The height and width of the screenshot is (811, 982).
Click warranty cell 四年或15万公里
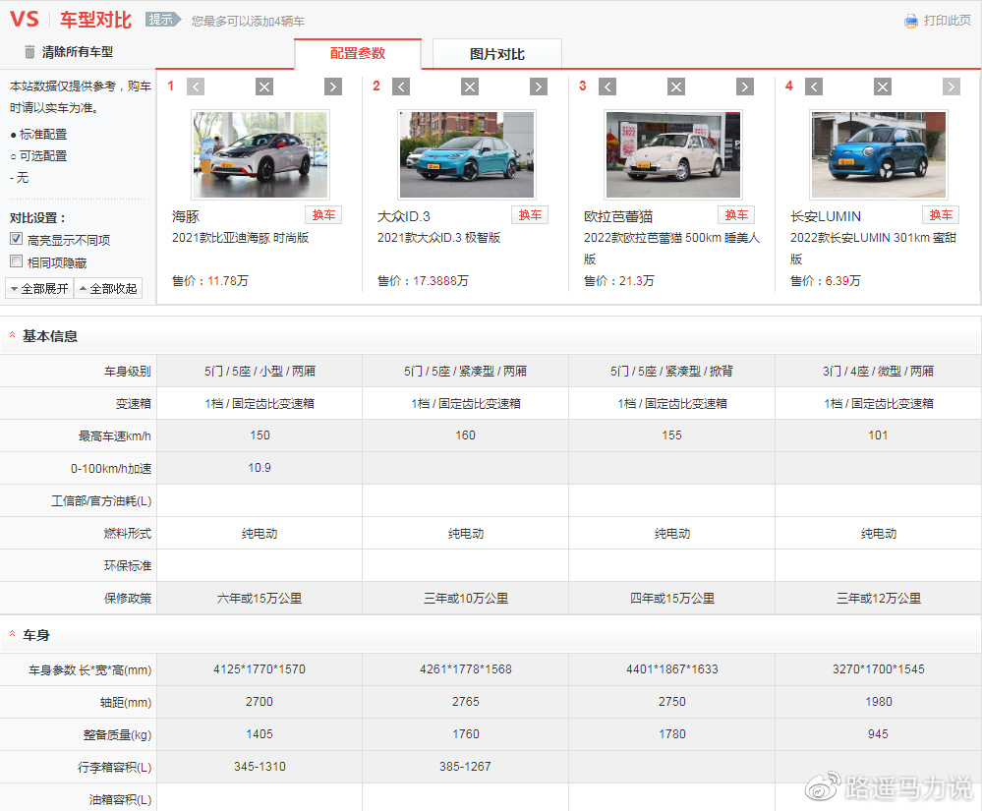672,598
